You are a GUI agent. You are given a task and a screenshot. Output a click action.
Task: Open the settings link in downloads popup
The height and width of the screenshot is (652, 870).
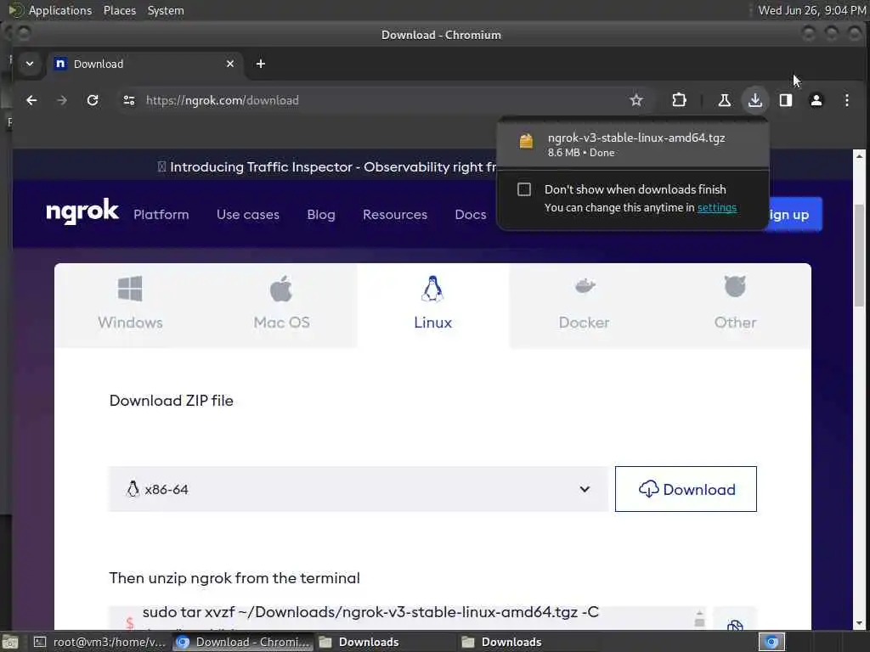[x=717, y=207]
